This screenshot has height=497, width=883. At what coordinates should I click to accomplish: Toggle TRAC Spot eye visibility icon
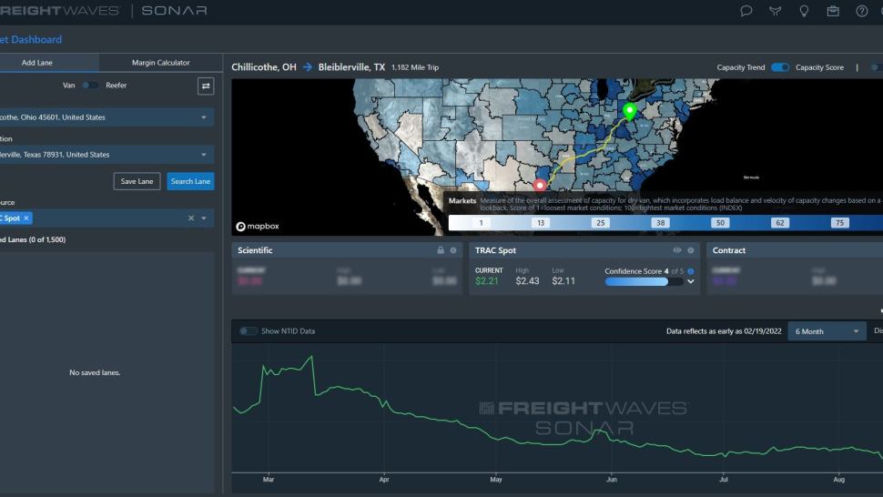pyautogui.click(x=677, y=250)
